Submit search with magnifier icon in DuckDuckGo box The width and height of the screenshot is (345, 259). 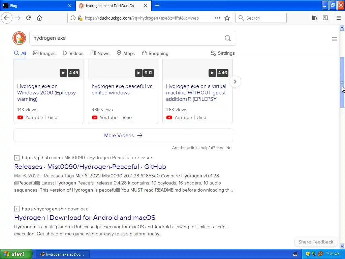pos(228,38)
